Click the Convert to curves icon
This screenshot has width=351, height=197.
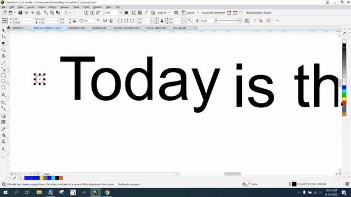coord(269,21)
